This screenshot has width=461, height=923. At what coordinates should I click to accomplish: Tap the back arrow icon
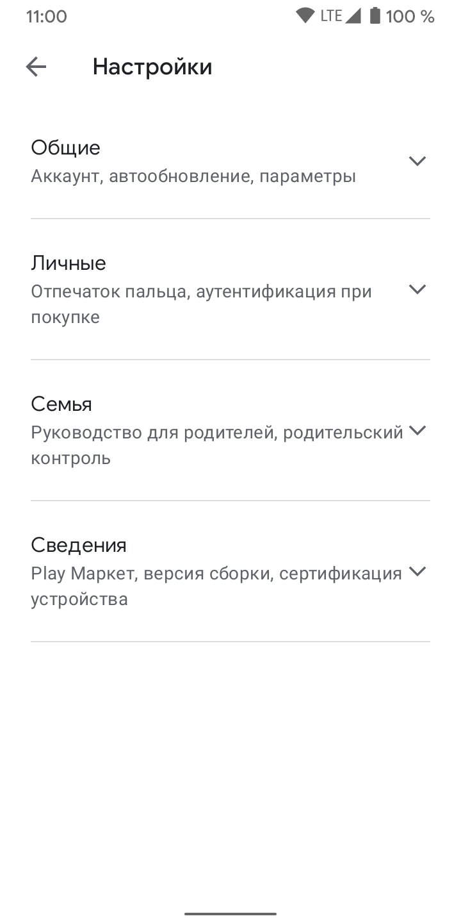click(36, 67)
